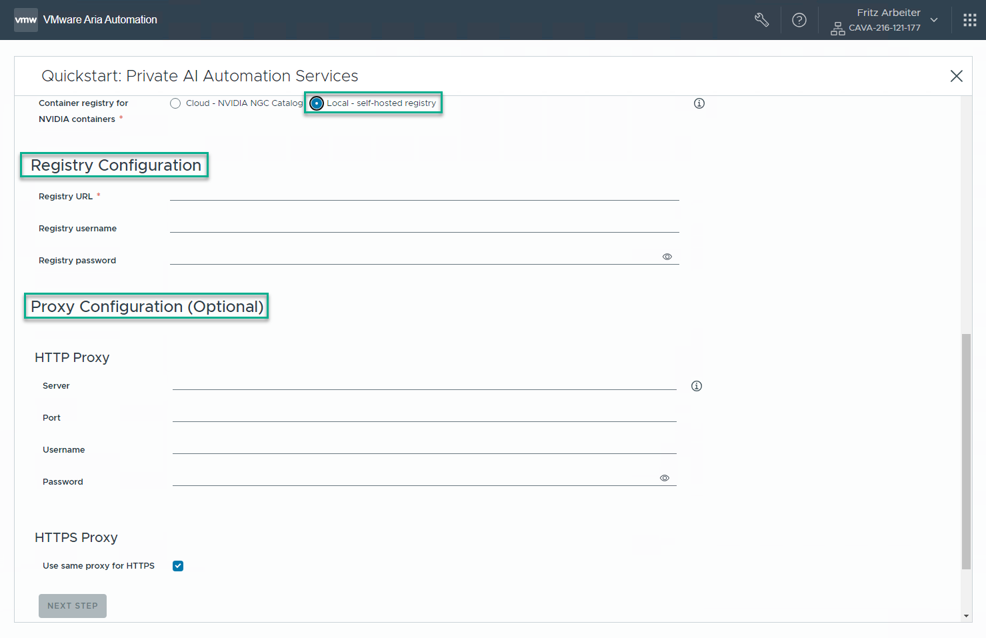Screen dimensions: 986x638
Task: Open the apps grid switcher icon
Action: pos(969,20)
